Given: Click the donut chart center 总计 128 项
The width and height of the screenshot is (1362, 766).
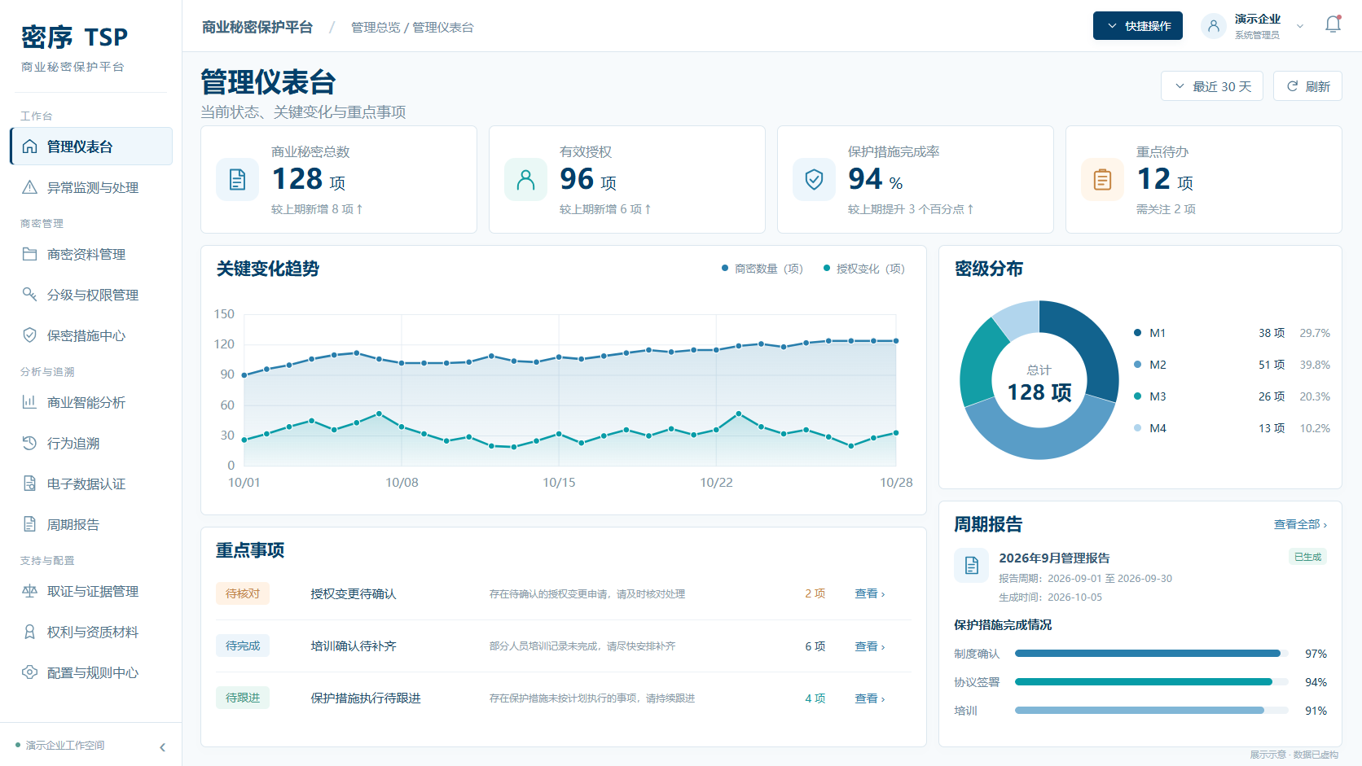Looking at the screenshot, I should tap(1039, 383).
